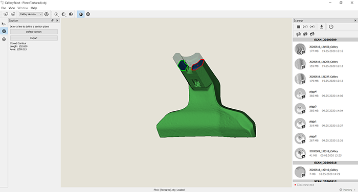Click the second scan-type filter icon in the Scanner panel

pos(305,34)
